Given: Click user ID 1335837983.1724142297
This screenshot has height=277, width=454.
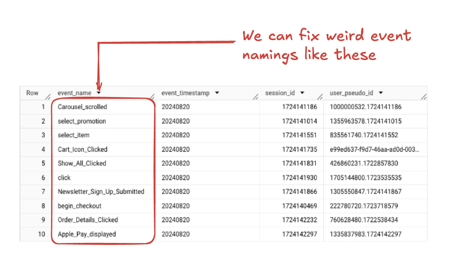Looking at the screenshot, I should click(x=366, y=234).
